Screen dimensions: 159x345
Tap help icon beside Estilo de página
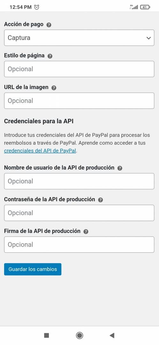pos(50,56)
